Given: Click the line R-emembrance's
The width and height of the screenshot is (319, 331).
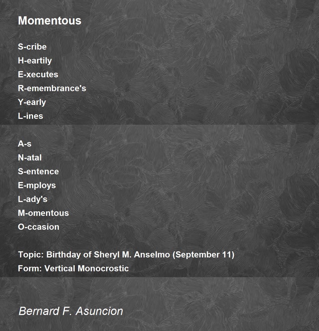Looking at the screenshot, I should pyautogui.click(x=52, y=88).
